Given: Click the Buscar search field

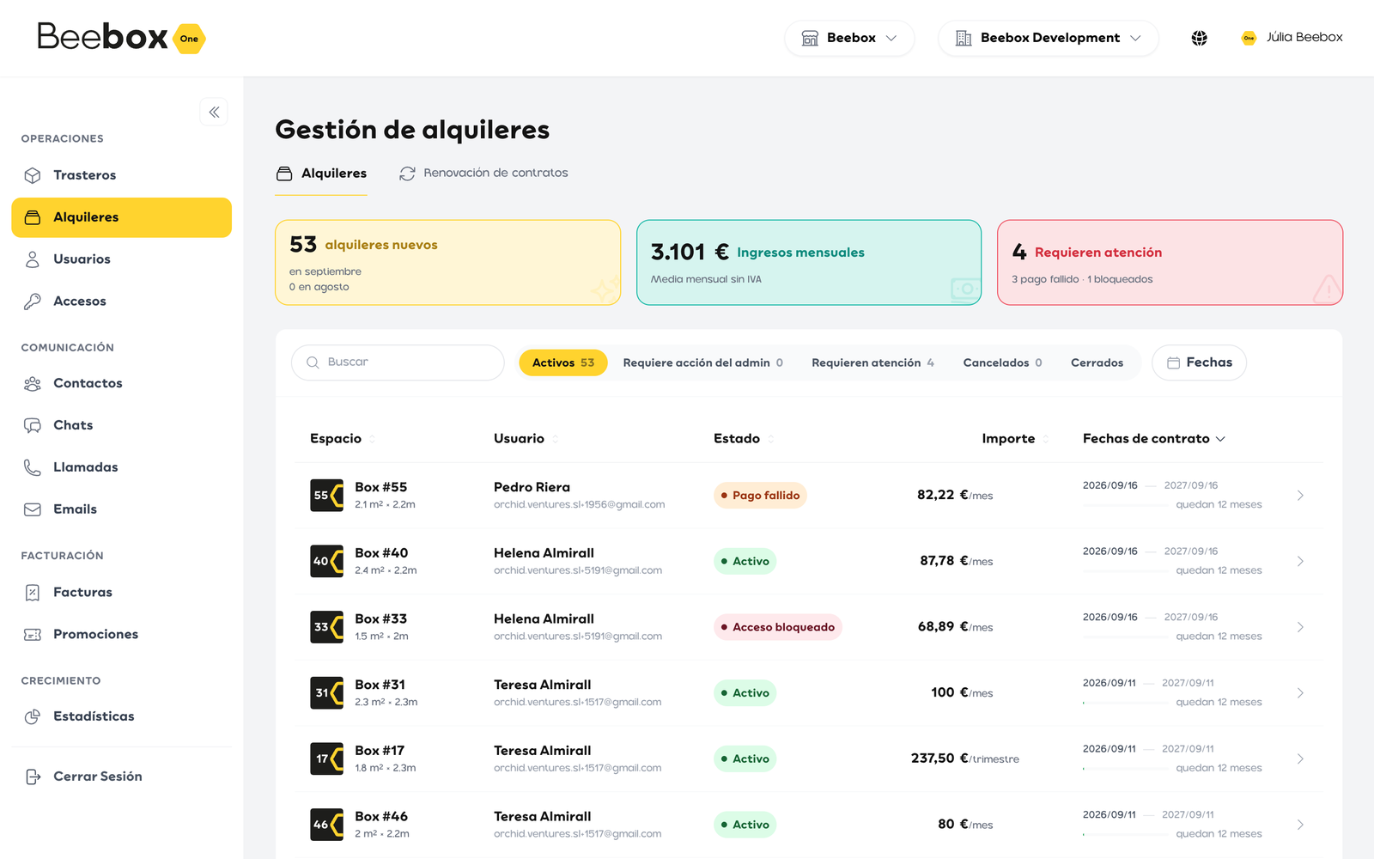Looking at the screenshot, I should point(398,362).
